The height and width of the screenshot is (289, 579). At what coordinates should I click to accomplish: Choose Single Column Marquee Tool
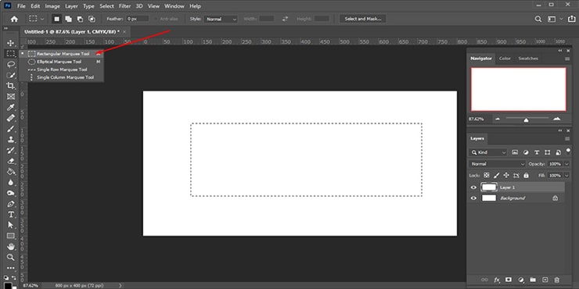(61, 77)
